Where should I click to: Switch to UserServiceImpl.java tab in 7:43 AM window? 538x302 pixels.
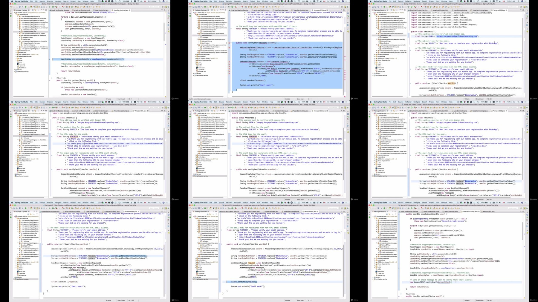coord(300,111)
